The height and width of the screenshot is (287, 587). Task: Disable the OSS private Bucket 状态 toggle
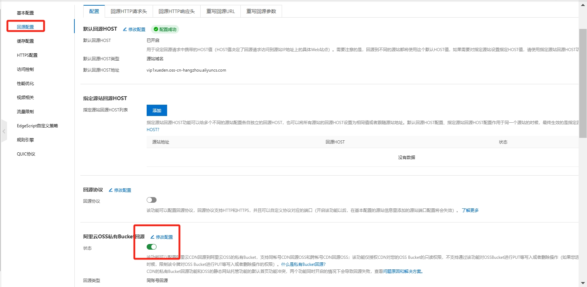tap(152, 247)
